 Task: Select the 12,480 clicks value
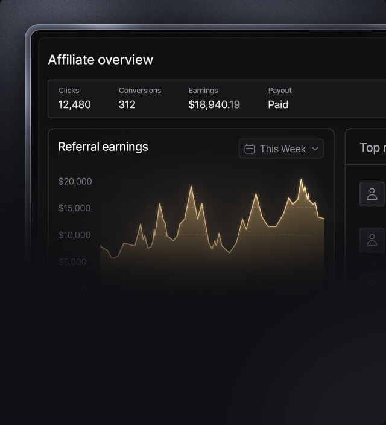coord(74,104)
